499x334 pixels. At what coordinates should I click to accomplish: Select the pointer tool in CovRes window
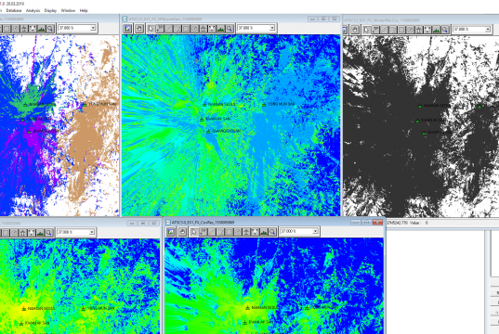(x=194, y=232)
